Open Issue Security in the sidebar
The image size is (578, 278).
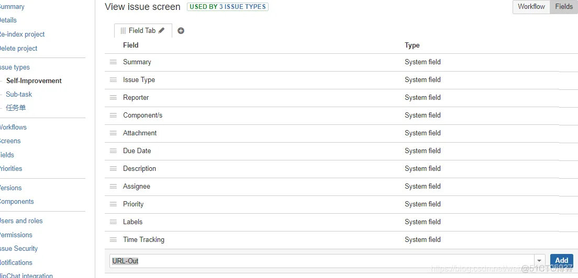[18, 249]
